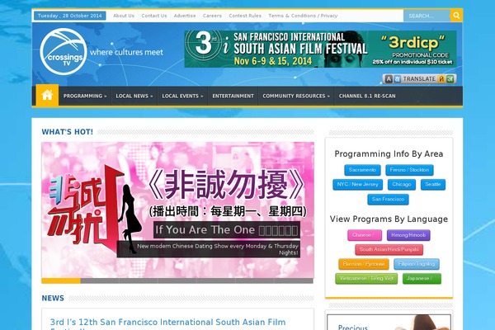Choose Chicago programming area
The height and width of the screenshot is (330, 495).
click(x=402, y=185)
